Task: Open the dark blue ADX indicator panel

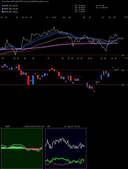Action: pos(66,149)
